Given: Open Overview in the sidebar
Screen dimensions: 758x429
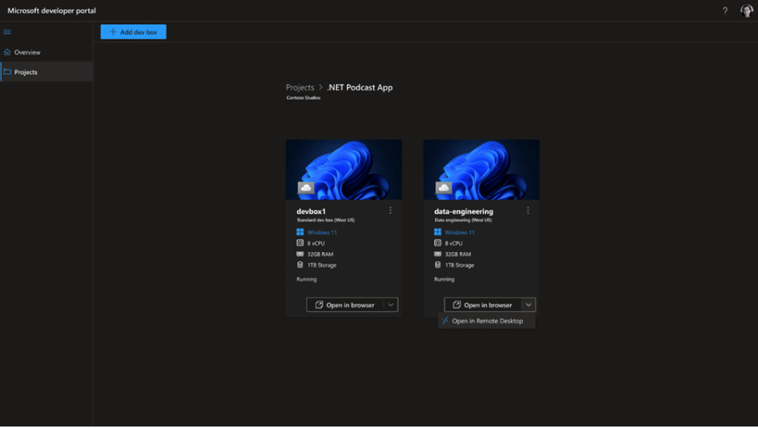Looking at the screenshot, I should point(47,52).
